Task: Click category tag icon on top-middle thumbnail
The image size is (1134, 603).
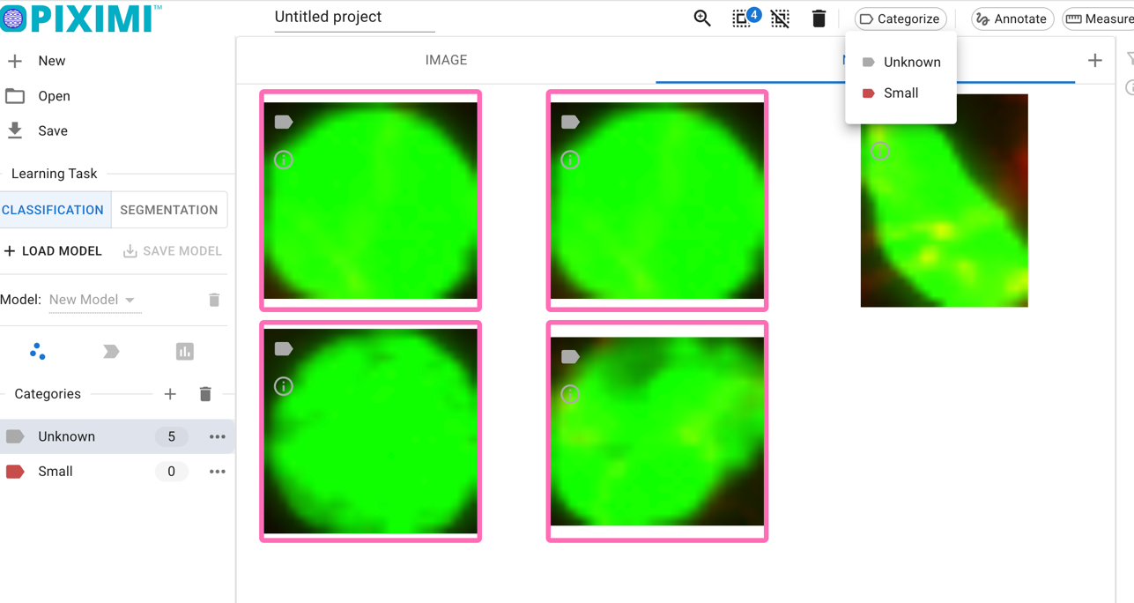Action: coord(570,123)
